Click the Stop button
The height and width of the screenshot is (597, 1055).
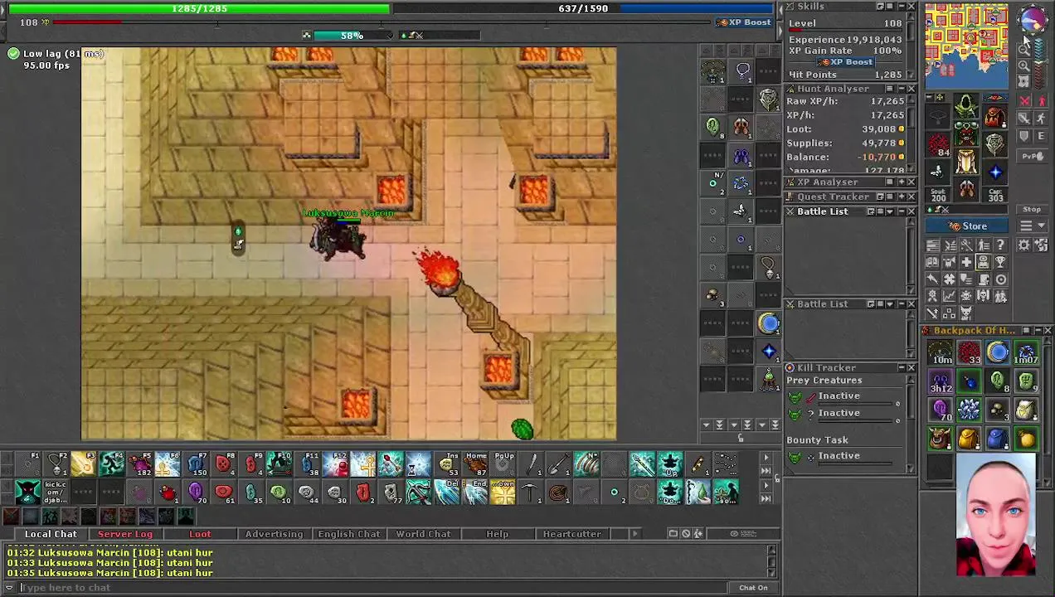[1032, 209]
